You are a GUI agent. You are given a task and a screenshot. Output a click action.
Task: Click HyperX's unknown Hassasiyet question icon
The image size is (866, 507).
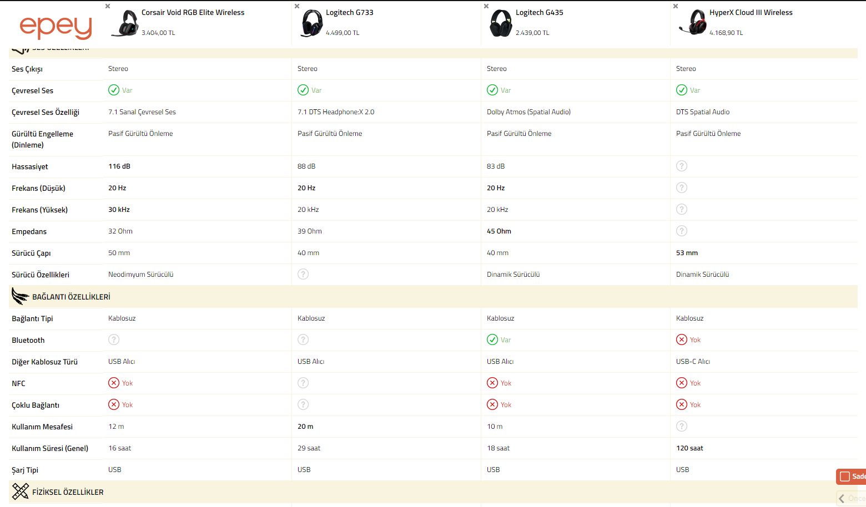[x=682, y=166]
